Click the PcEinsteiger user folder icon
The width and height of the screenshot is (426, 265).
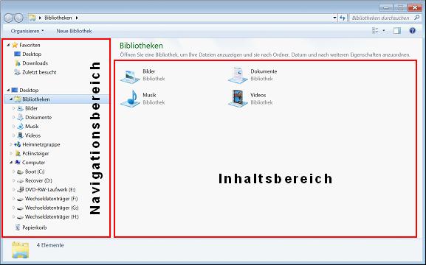point(18,153)
